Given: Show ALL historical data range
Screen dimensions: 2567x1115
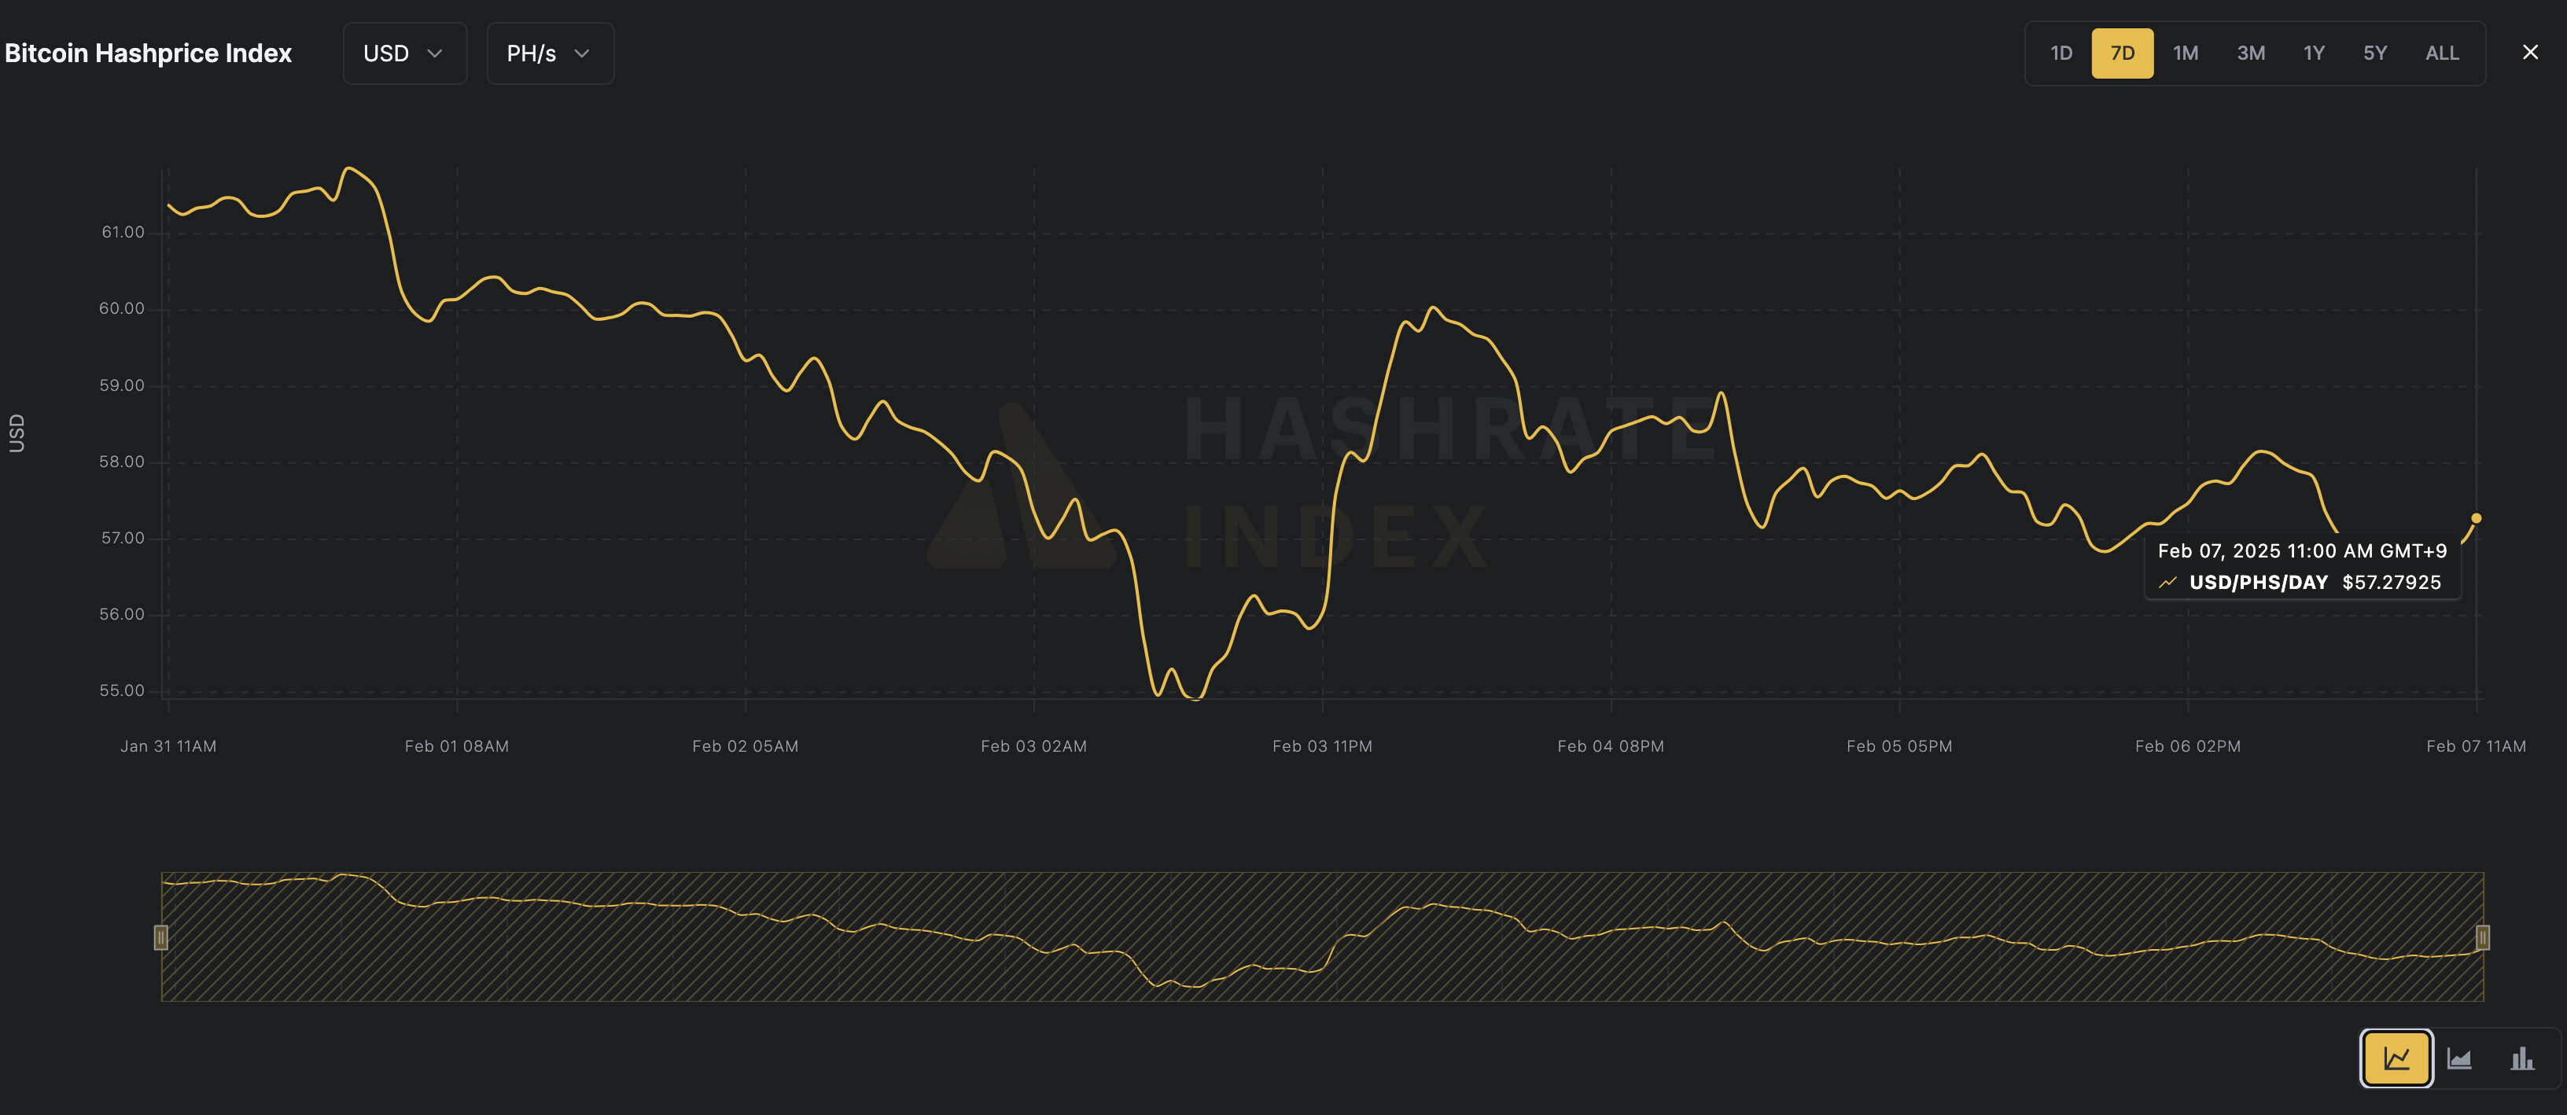Looking at the screenshot, I should click(2441, 53).
